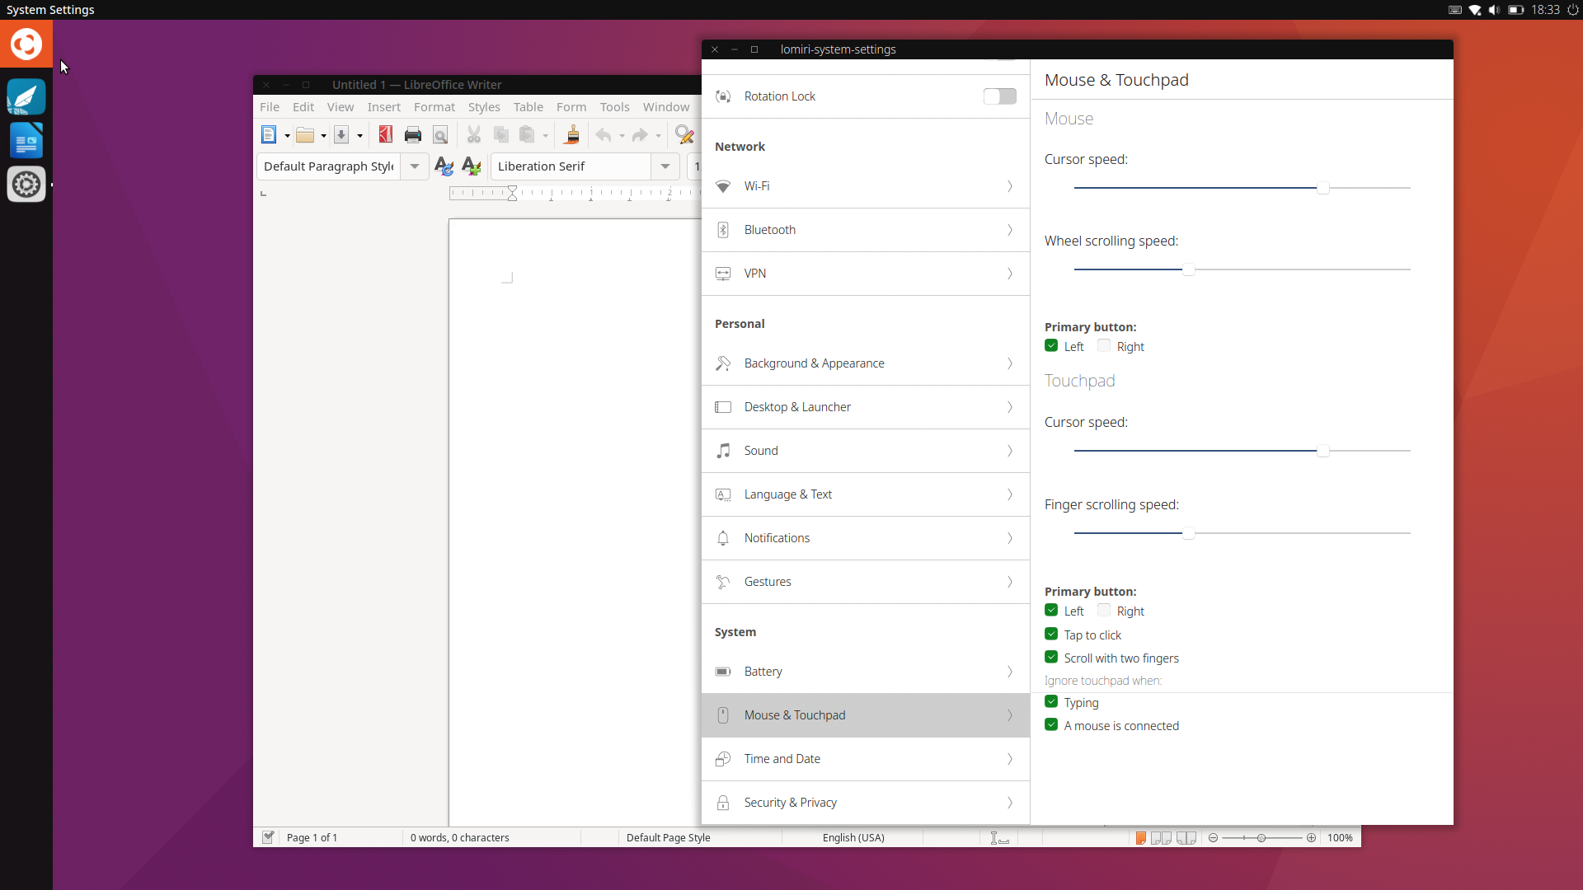Check Touchpad primary button Left
1583x890 pixels.
tap(1051, 611)
